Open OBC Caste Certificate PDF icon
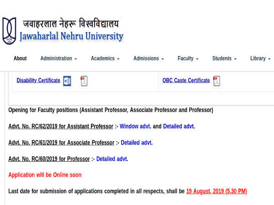The width and height of the screenshot is (274, 205). click(x=216, y=81)
